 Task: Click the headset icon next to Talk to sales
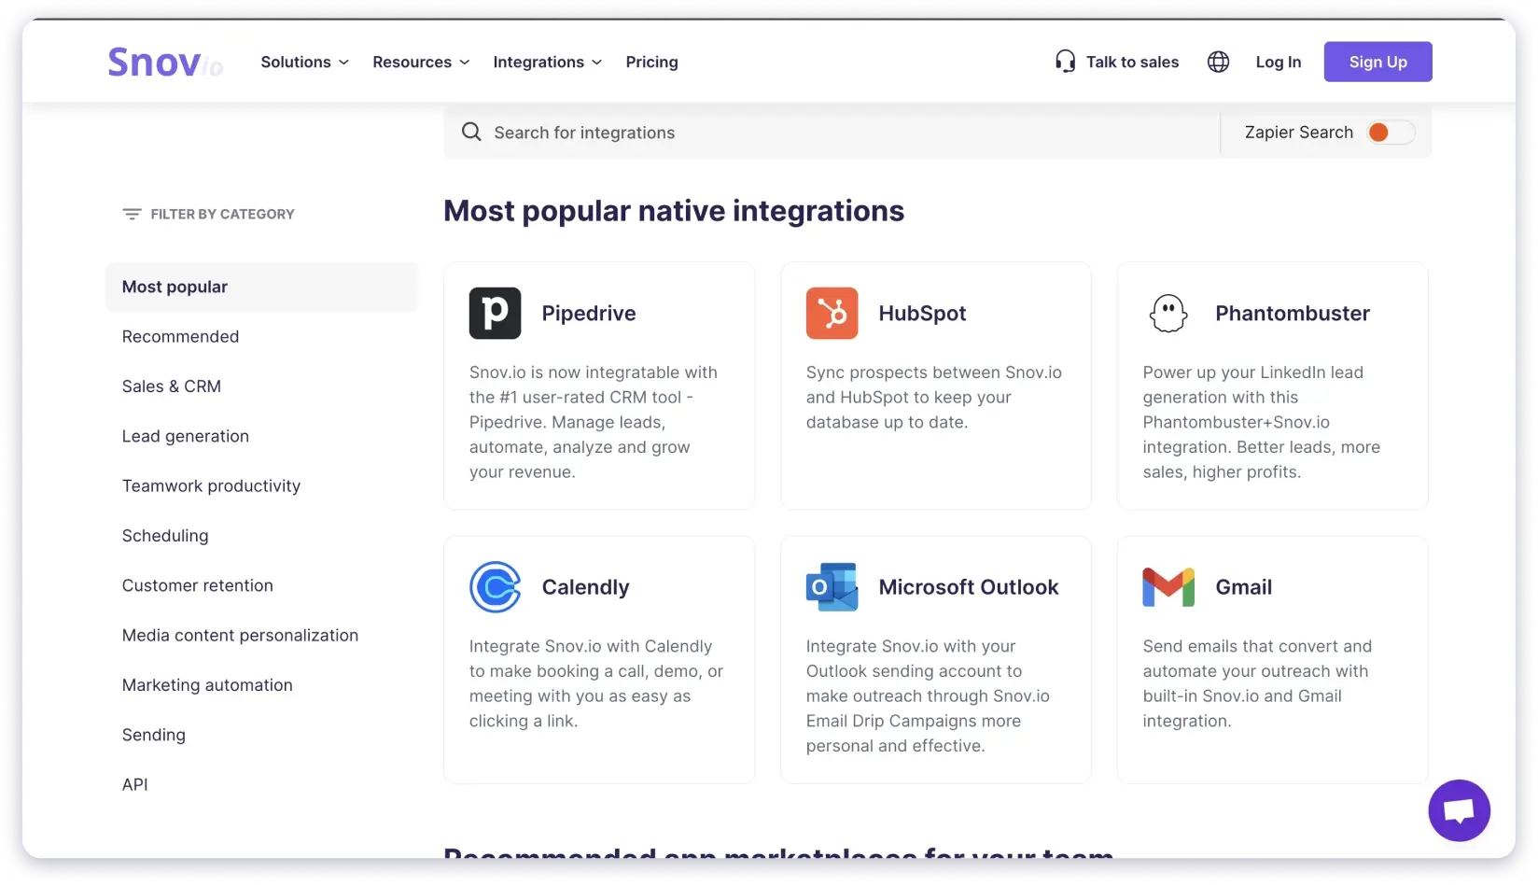(1064, 61)
